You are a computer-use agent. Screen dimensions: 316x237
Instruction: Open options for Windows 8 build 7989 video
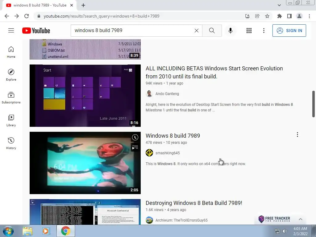point(297,135)
